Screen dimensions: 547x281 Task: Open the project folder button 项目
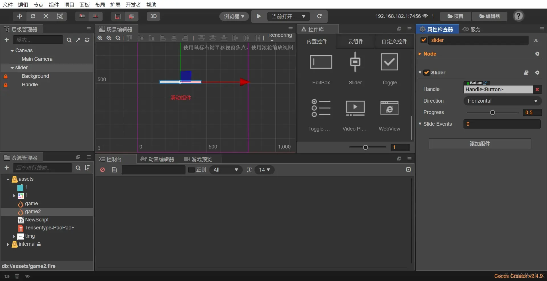pos(455,16)
